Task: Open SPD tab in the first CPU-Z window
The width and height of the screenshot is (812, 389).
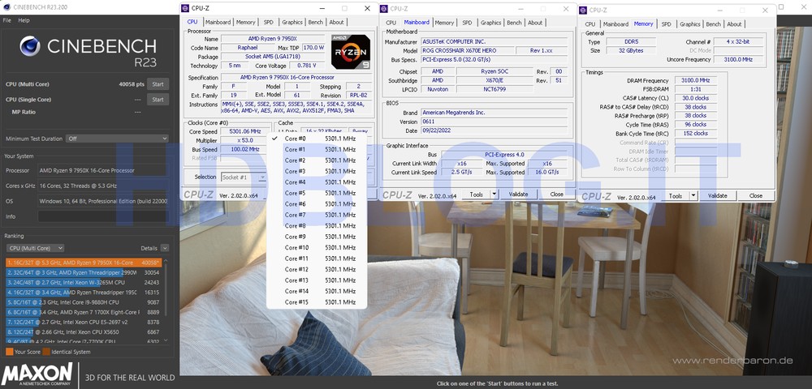Action: (x=268, y=22)
